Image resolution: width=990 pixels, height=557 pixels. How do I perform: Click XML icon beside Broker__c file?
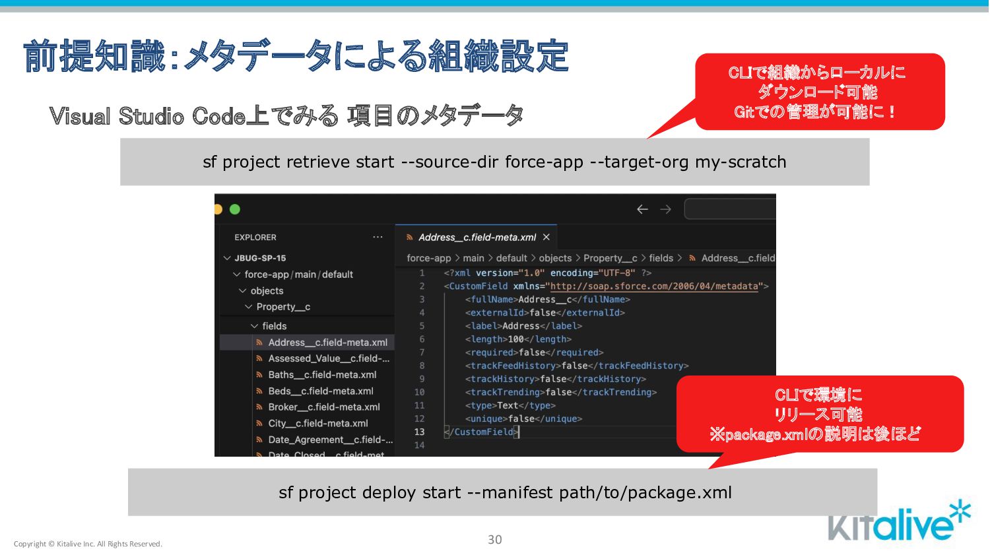[x=259, y=407]
